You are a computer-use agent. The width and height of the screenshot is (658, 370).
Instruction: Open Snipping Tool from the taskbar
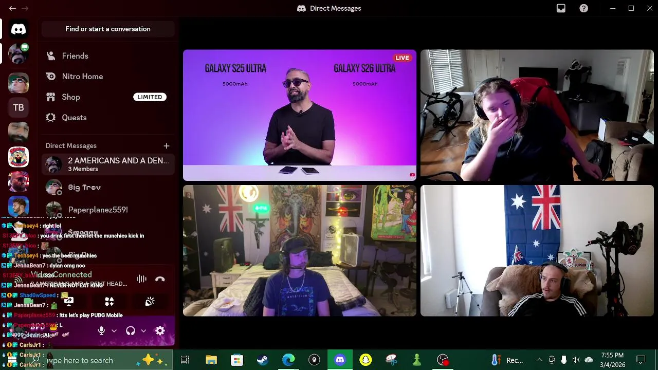click(391, 360)
